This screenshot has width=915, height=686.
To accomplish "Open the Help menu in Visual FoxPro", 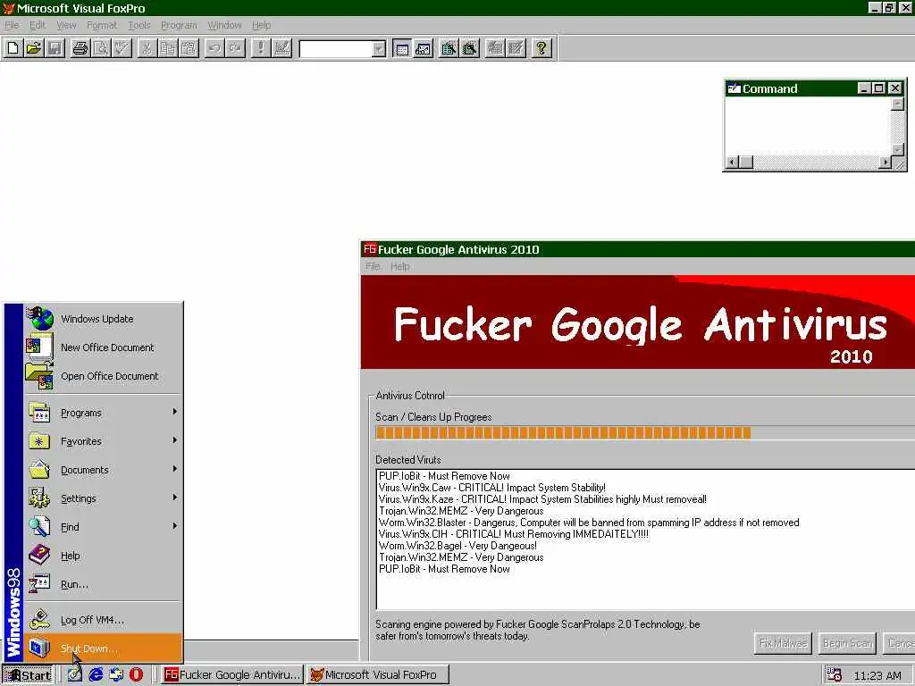I will click(262, 25).
